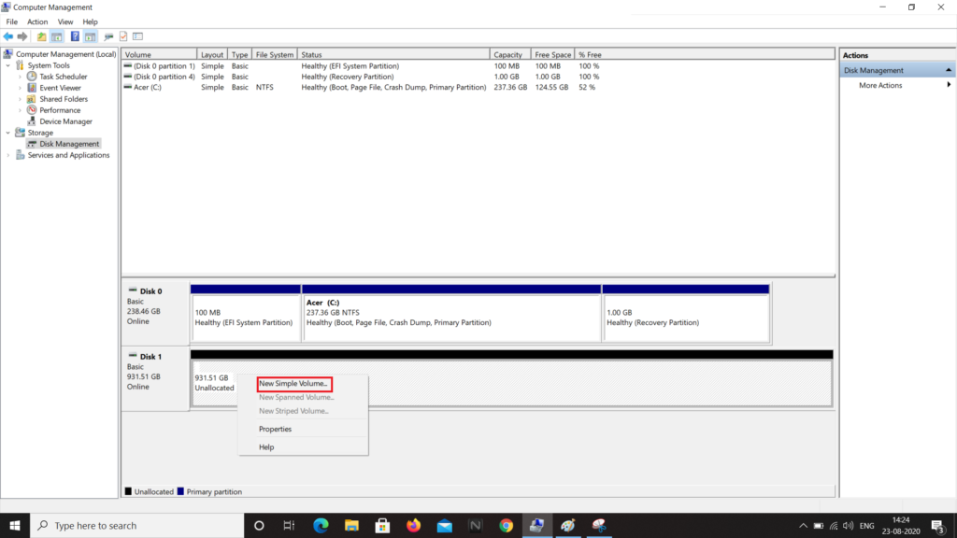
Task: Toggle Show/Hide Console Tree toolbar icon
Action: click(57, 36)
